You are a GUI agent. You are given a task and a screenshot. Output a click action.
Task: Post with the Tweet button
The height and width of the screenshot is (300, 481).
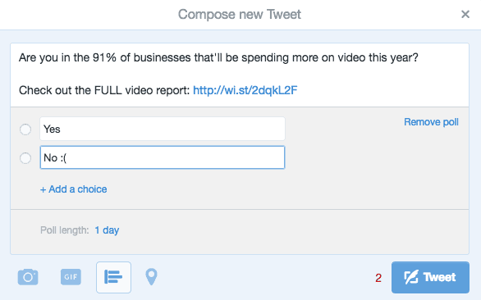430,277
